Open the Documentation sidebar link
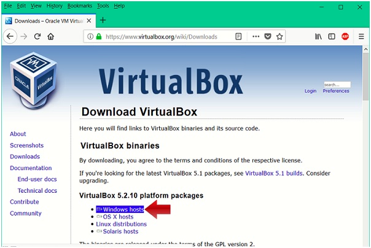 [31, 168]
